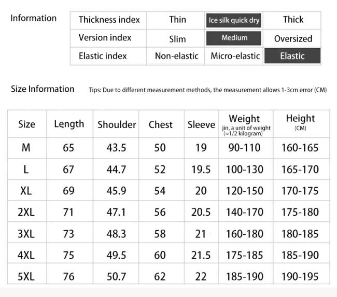Select the XL size row label
This screenshot has width=337, height=297.
26,191
